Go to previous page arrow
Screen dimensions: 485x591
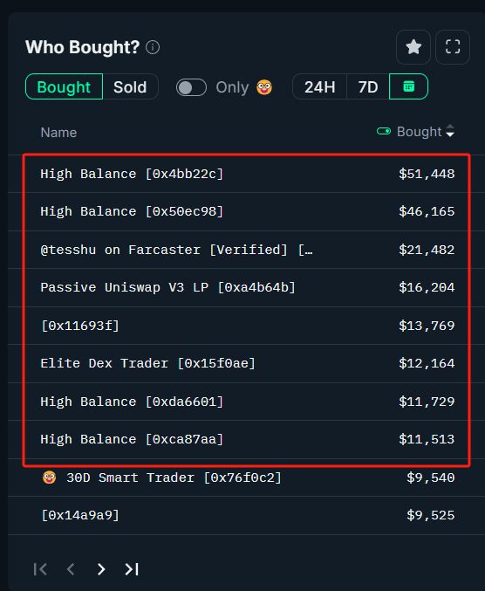[71, 569]
